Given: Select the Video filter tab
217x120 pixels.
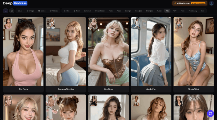Looking at the screenshot, I should click(x=42, y=11).
